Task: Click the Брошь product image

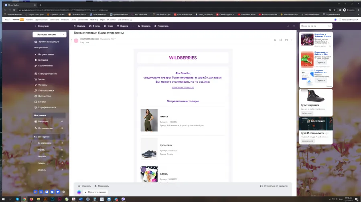Action: click(149, 174)
